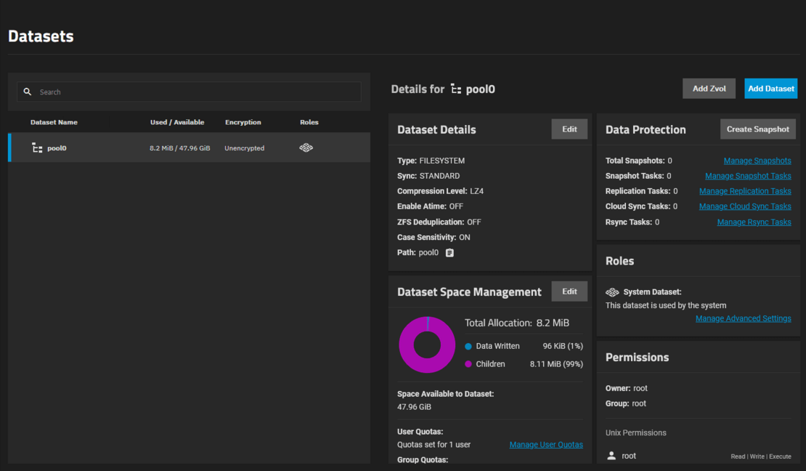806x471 pixels.
Task: Open the Manage Replication Tasks link
Action: tap(745, 190)
